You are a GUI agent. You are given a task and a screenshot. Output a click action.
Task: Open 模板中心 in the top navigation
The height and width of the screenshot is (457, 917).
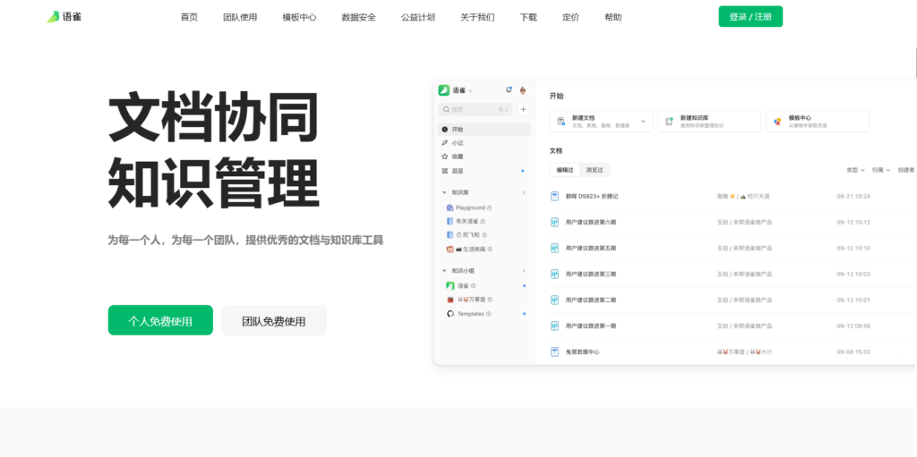pyautogui.click(x=299, y=17)
